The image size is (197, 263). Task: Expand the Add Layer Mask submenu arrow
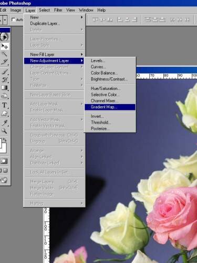tap(82, 104)
